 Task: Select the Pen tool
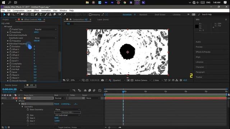[36, 14]
